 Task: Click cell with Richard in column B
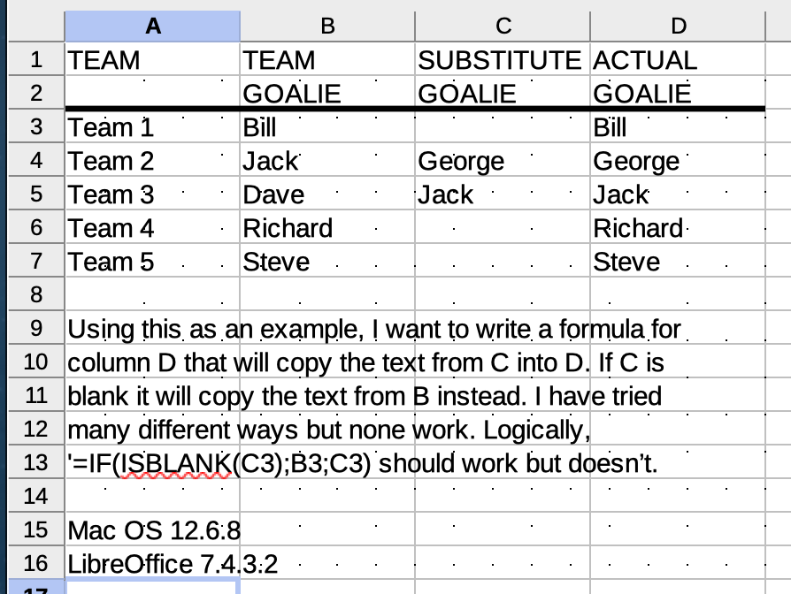(327, 228)
